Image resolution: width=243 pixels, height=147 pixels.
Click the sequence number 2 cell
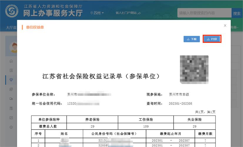point(38,145)
